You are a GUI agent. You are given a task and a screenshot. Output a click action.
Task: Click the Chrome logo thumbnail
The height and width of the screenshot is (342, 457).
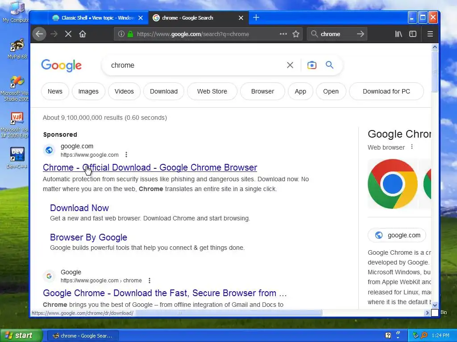pyautogui.click(x=393, y=184)
